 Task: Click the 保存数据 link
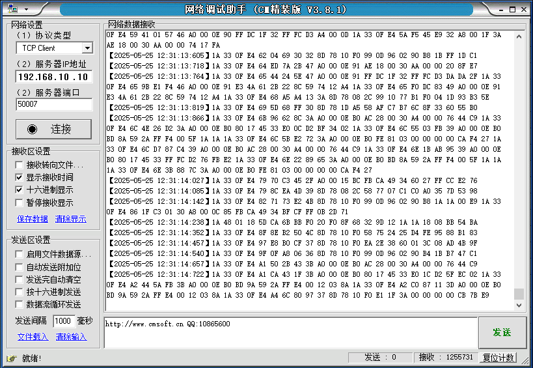(33, 219)
